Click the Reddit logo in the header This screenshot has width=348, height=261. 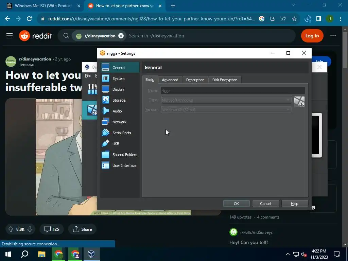pyautogui.click(x=35, y=36)
